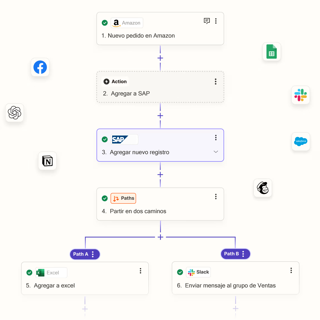Select the Mailchimp monkey icon
The width and height of the screenshot is (320, 320).
pyautogui.click(x=263, y=188)
